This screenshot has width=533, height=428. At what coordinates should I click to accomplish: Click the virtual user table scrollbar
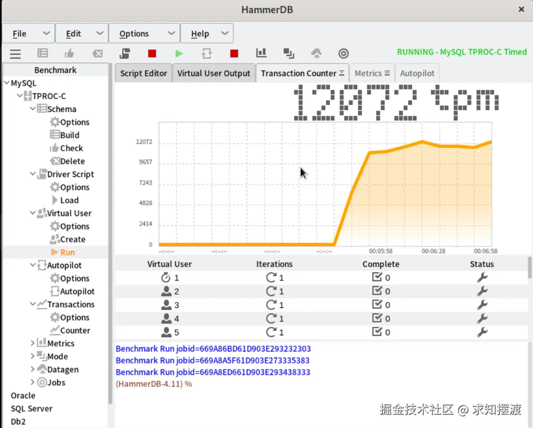(530, 268)
